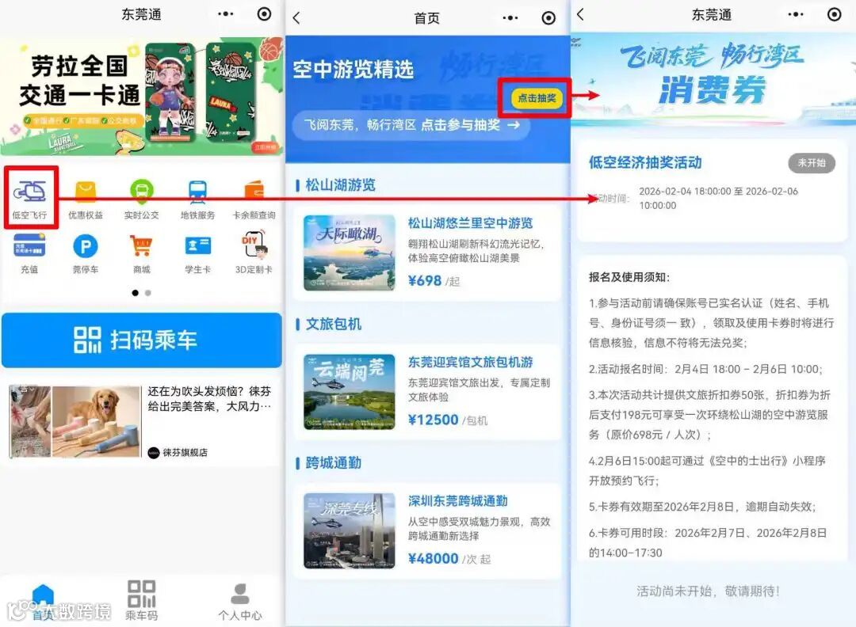The height and width of the screenshot is (627, 856).
Task: Tap the ¥698 /起 price
Action: tap(434, 281)
